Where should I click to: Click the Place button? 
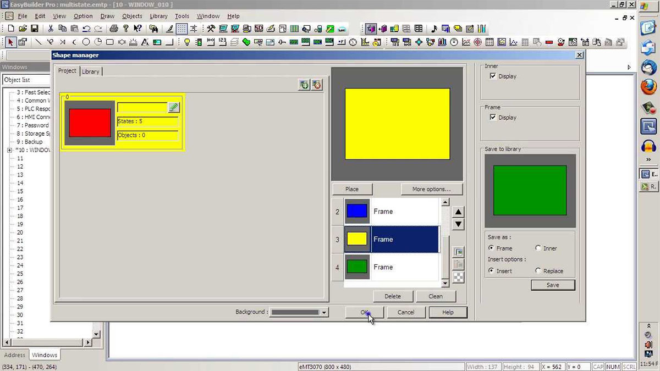(x=352, y=189)
